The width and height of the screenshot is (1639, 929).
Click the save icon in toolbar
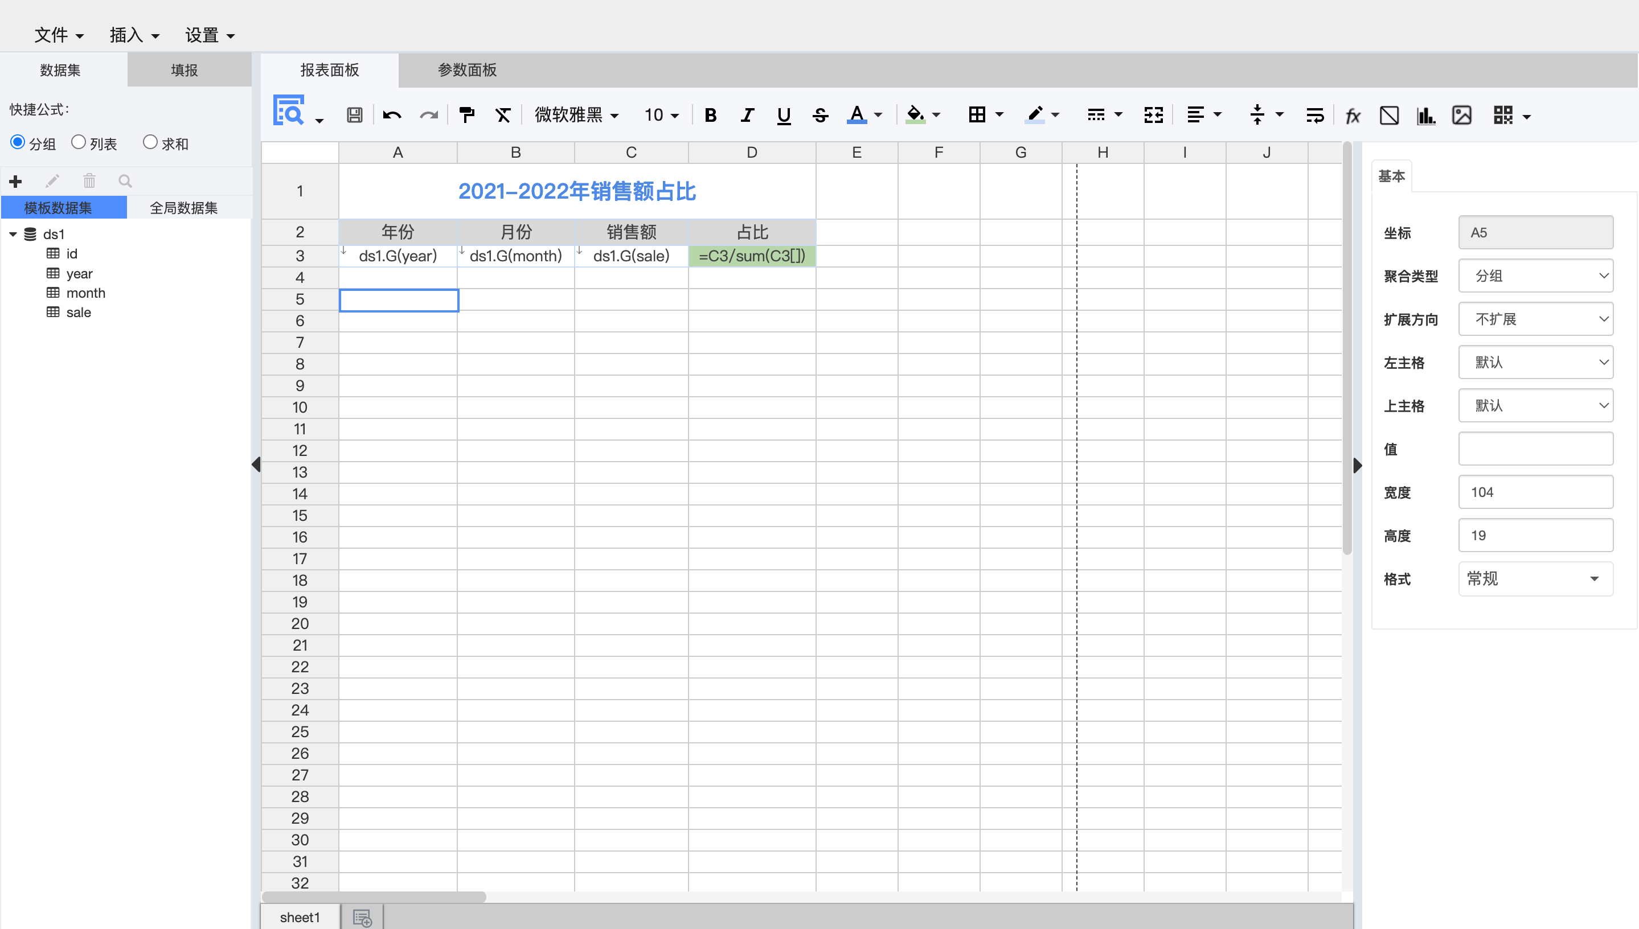354,115
